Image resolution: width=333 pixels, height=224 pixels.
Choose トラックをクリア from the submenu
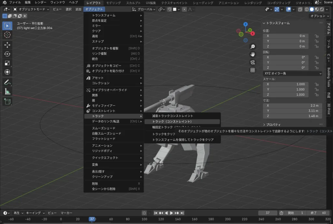pos(164,134)
